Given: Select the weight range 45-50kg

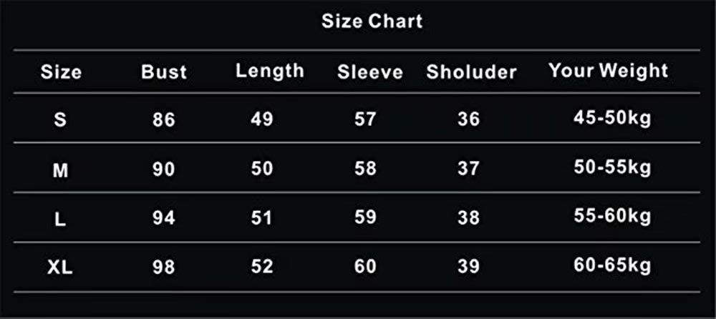Looking at the screenshot, I should (612, 118).
